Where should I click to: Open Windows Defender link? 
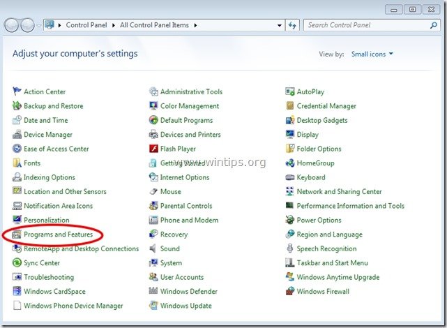(189, 291)
